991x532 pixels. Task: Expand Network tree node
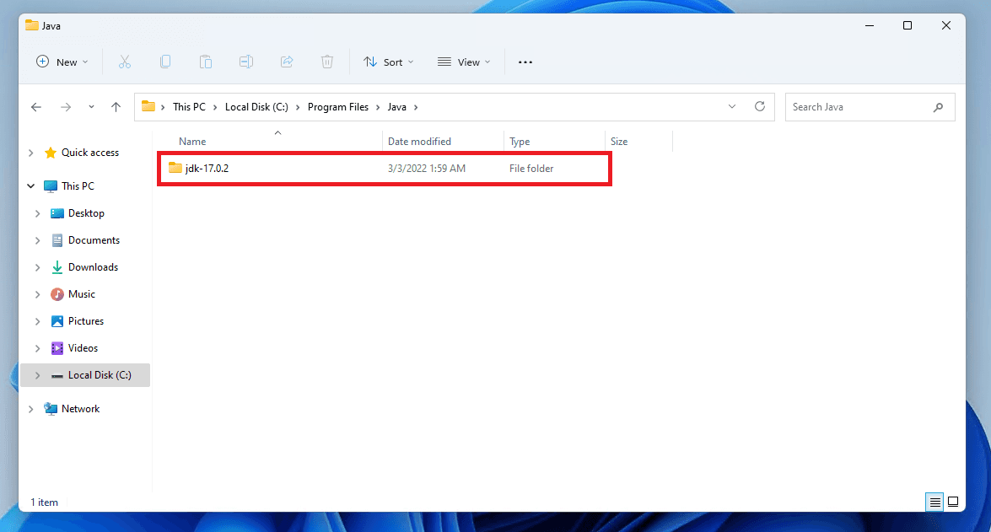click(x=30, y=410)
